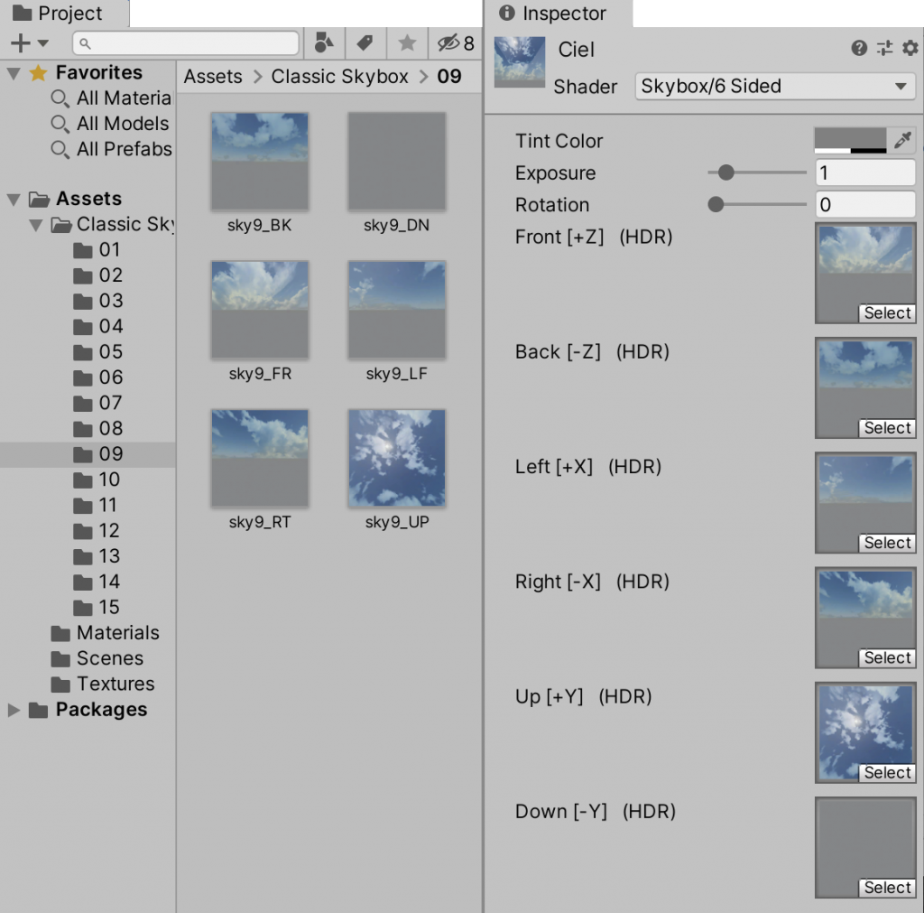Click the plus create asset button

pos(21,43)
